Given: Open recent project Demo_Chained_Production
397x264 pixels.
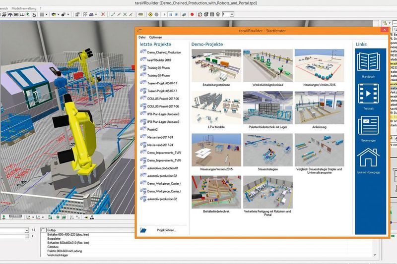Looking at the screenshot, I should coord(164,53).
